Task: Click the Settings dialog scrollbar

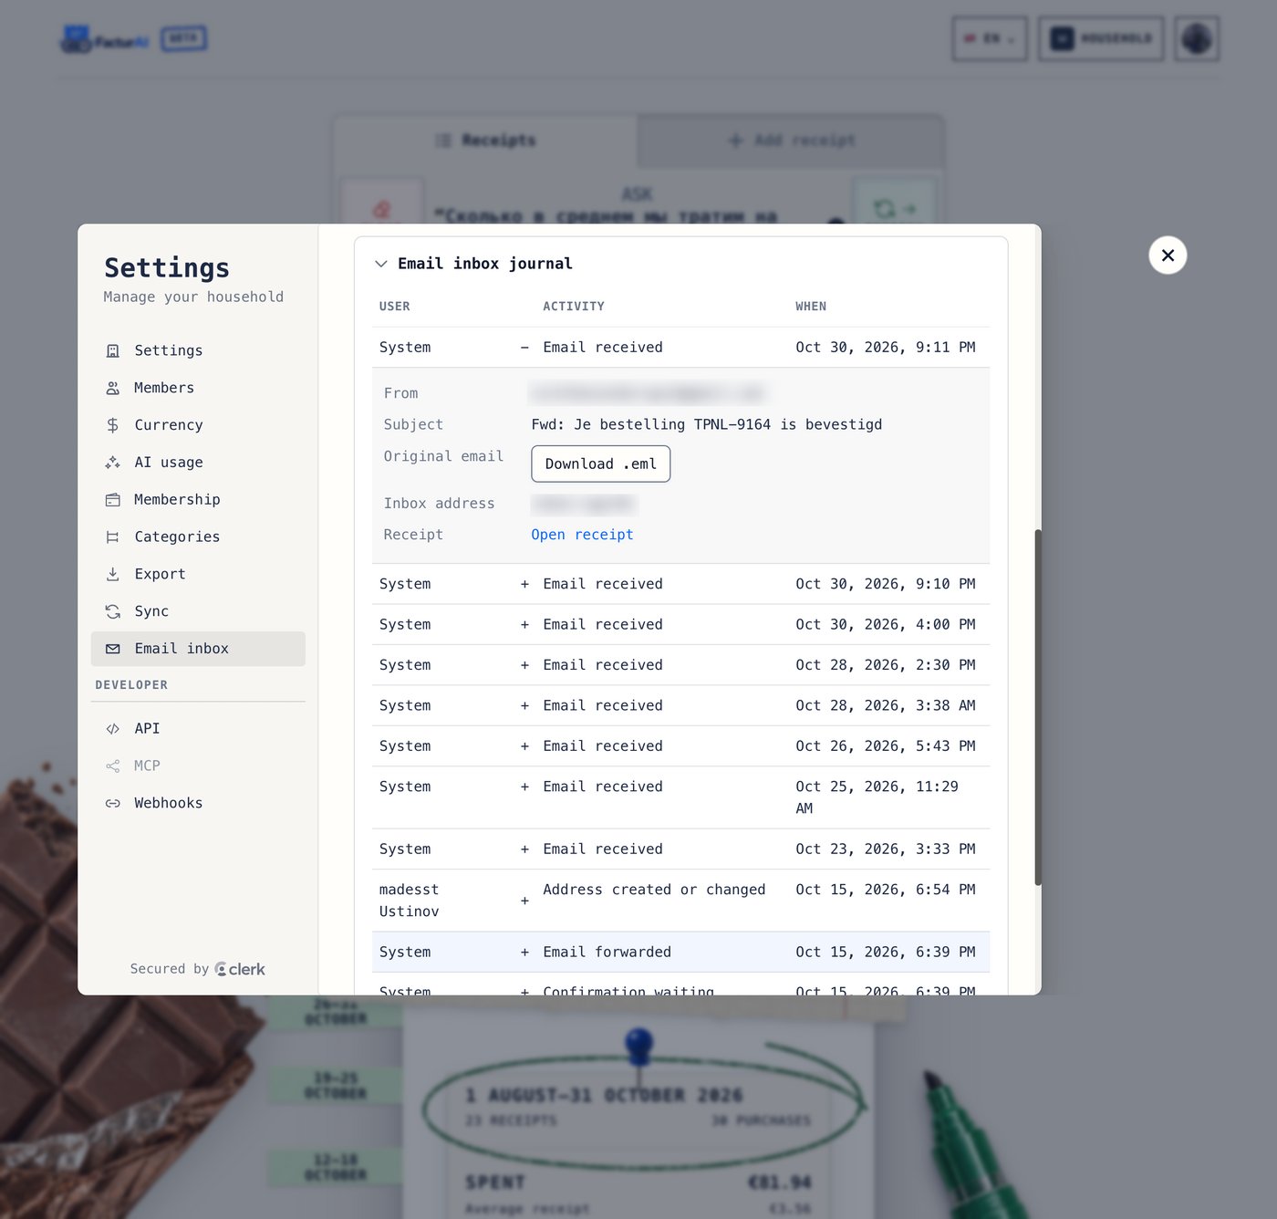Action: pos(1038,707)
